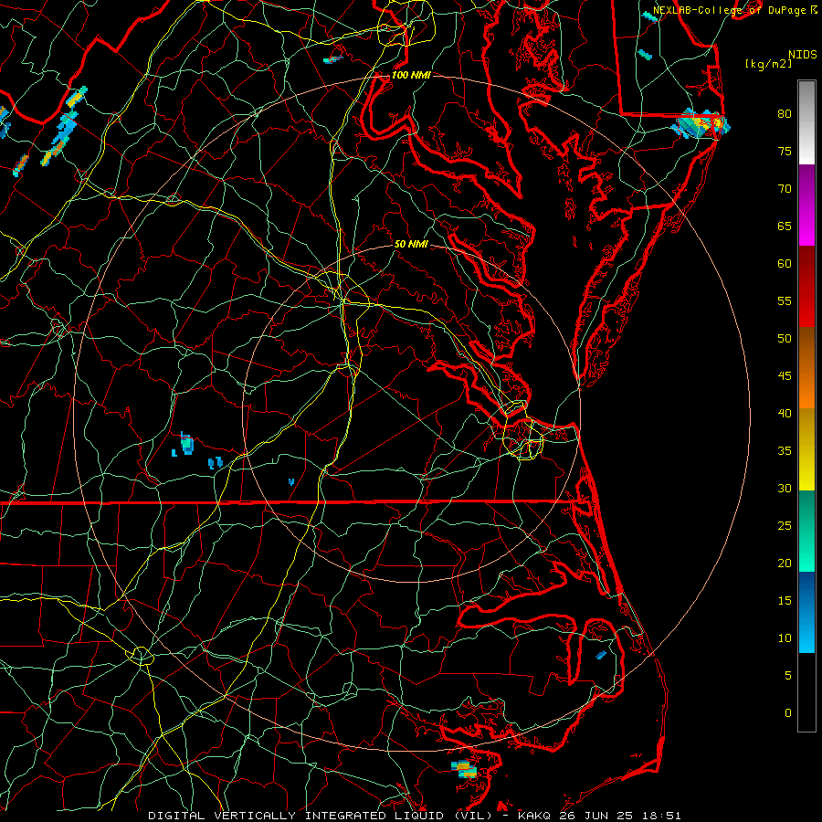Select the black bottom segment of the color scale
The image size is (822, 822).
coord(806,692)
